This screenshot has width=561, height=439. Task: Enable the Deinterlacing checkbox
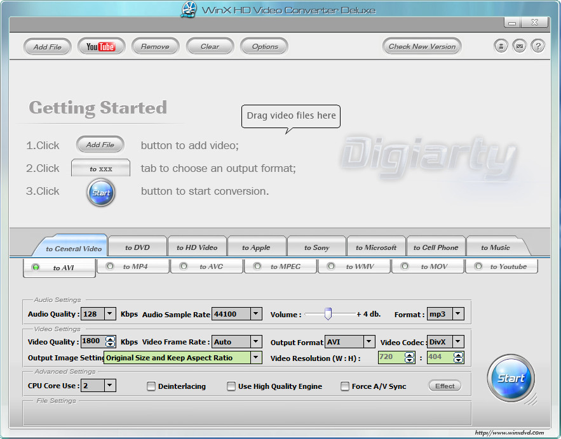point(151,386)
